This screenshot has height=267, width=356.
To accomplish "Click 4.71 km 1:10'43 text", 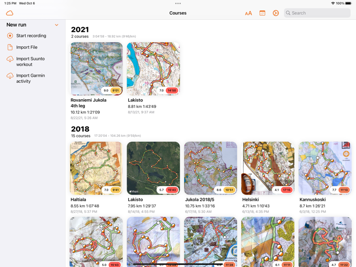I will click(x=256, y=206).
